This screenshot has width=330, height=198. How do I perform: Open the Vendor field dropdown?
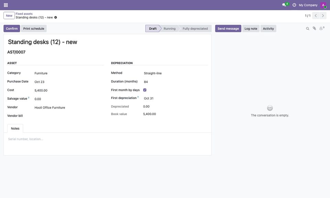click(x=69, y=108)
